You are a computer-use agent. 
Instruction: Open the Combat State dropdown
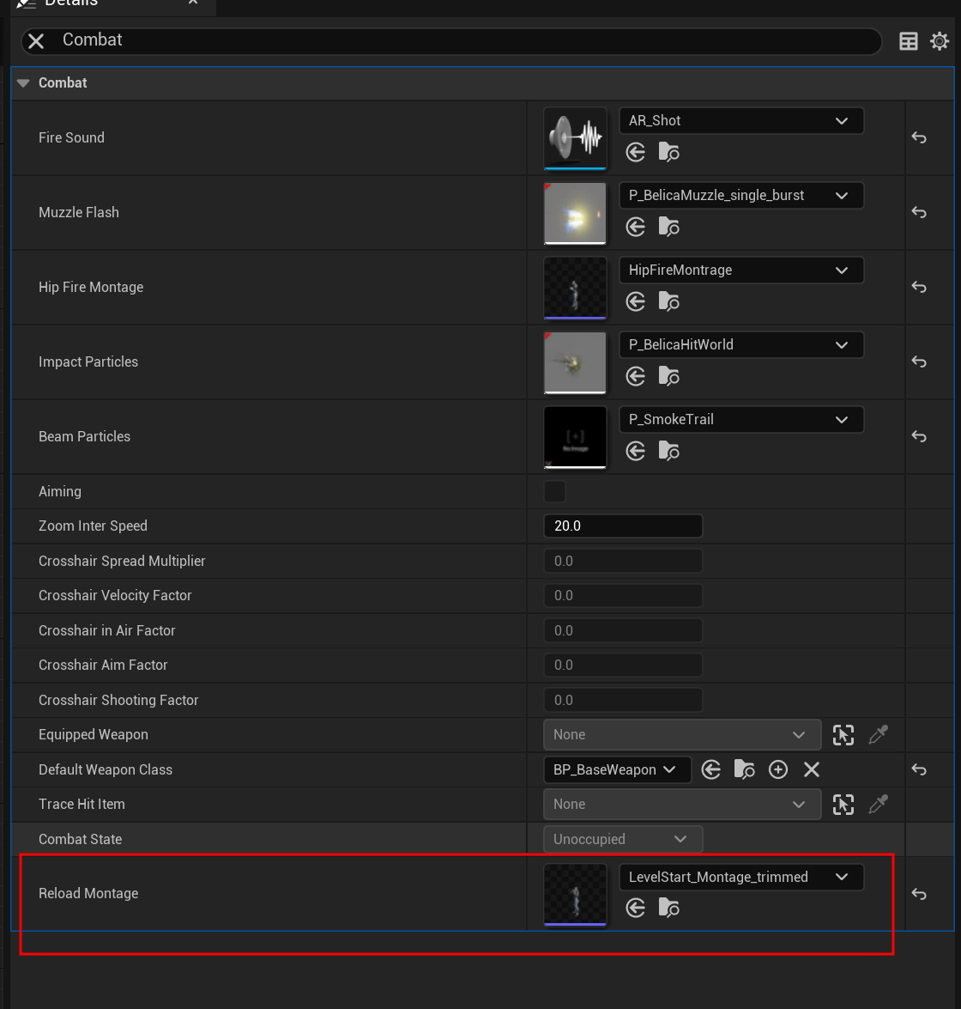623,839
